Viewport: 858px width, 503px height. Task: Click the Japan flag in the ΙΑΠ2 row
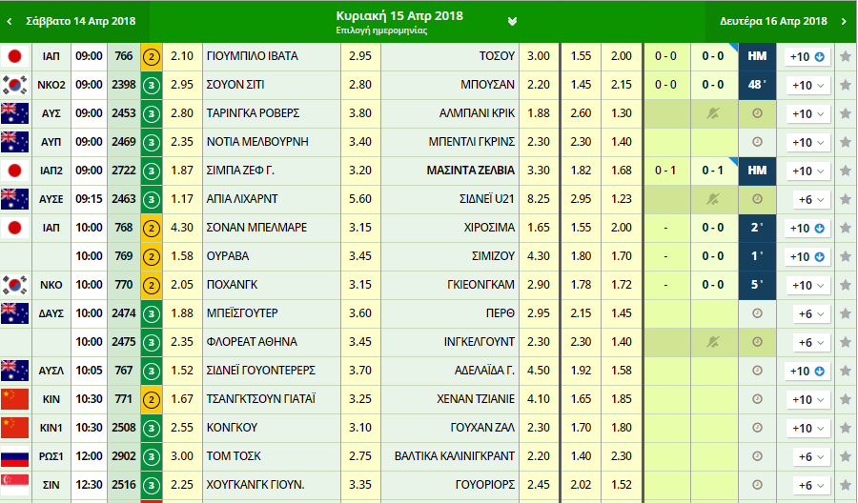click(x=14, y=171)
